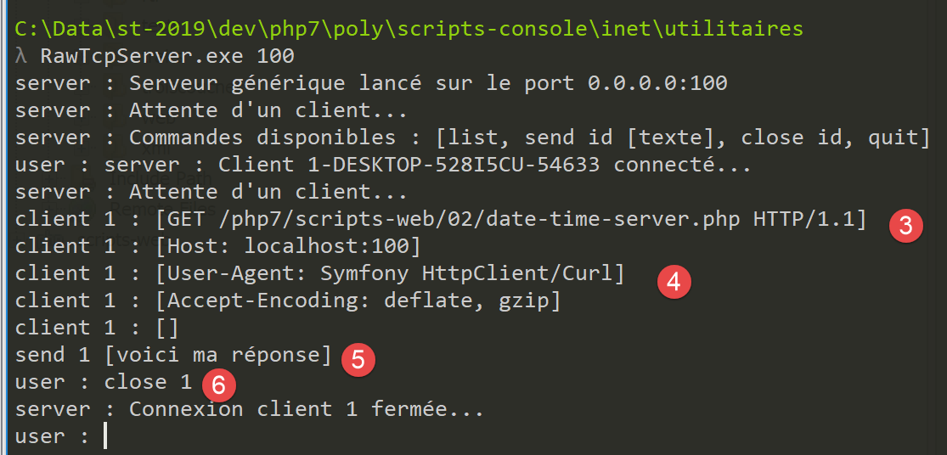The image size is (947, 455).
Task: Click the lambda prompt symbol
Action: click(x=21, y=57)
